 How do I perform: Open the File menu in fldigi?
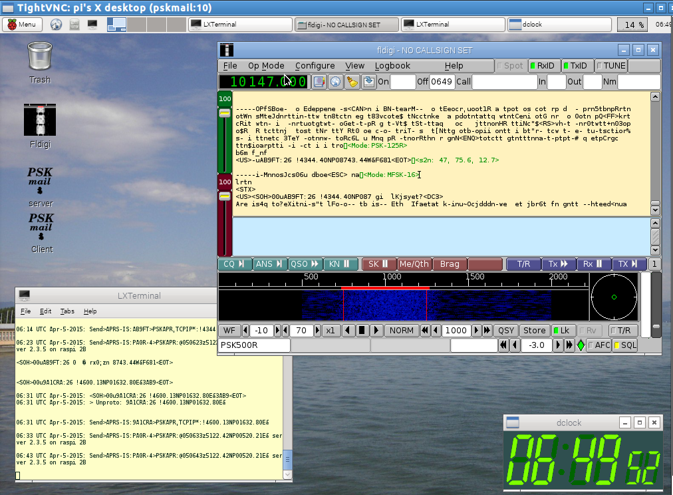[230, 66]
